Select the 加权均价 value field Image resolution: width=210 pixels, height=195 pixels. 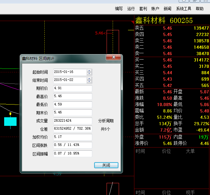[x=72, y=137]
